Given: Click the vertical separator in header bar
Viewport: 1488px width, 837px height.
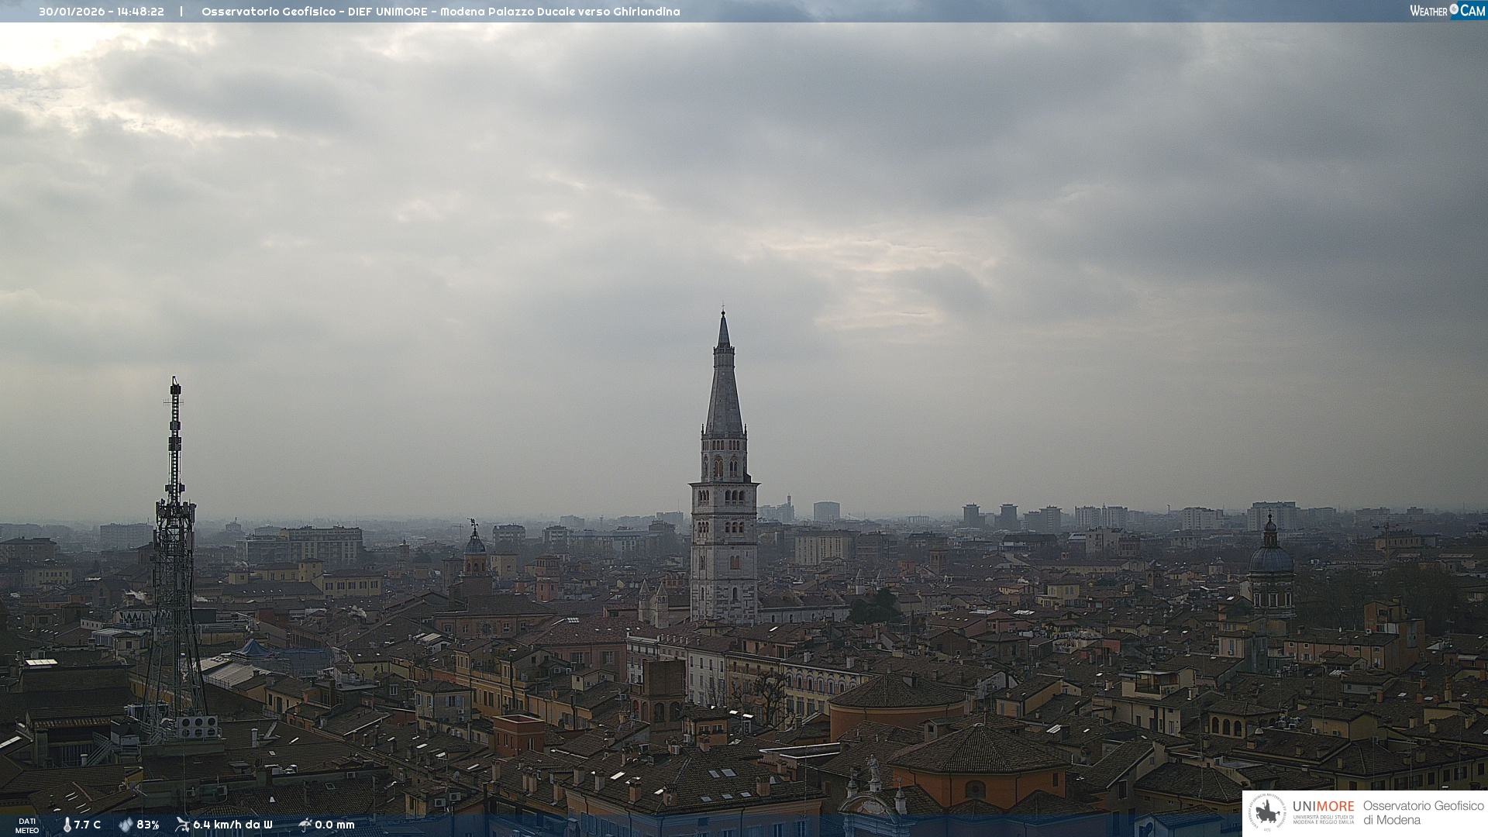Looking at the screenshot, I should [x=181, y=12].
